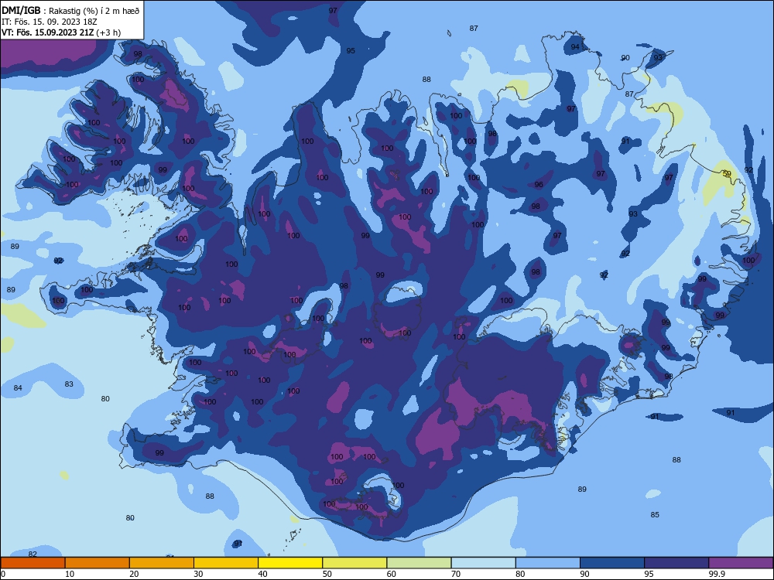
Task: Click the legend tick label '10'
Action: 70,574
